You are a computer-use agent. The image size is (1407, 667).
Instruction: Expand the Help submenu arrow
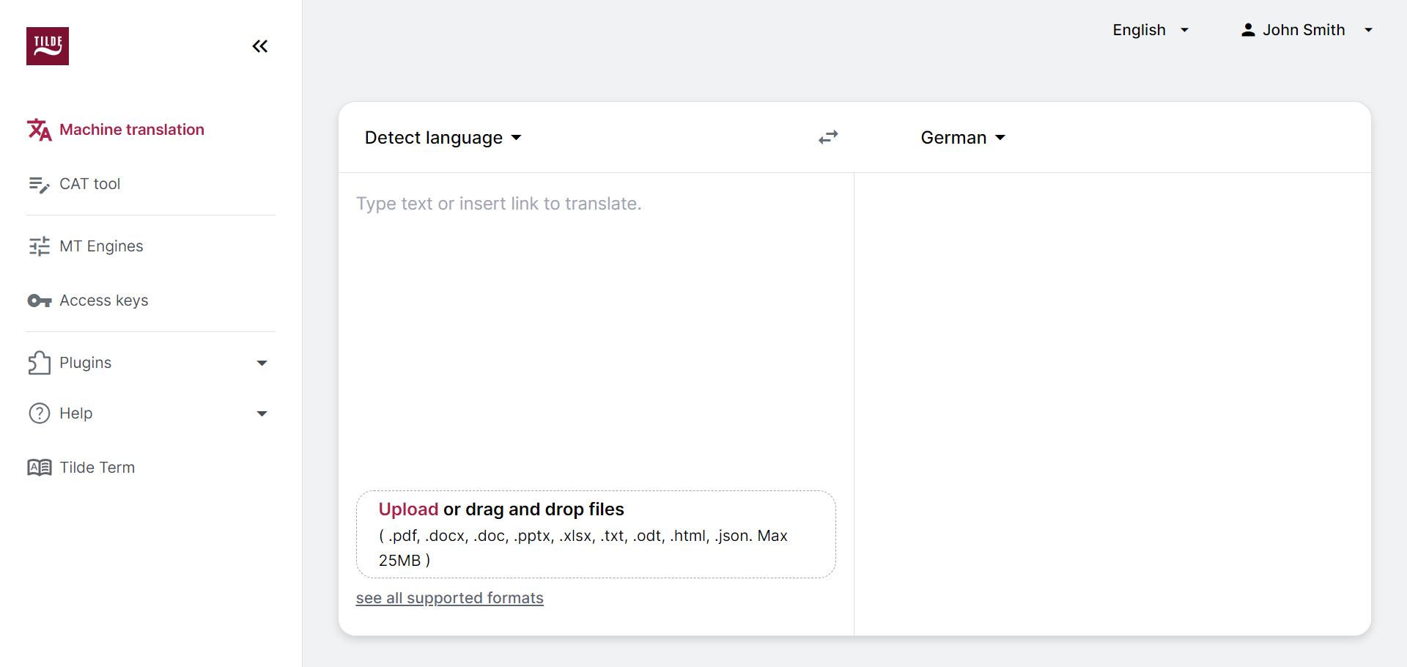[x=262, y=413]
